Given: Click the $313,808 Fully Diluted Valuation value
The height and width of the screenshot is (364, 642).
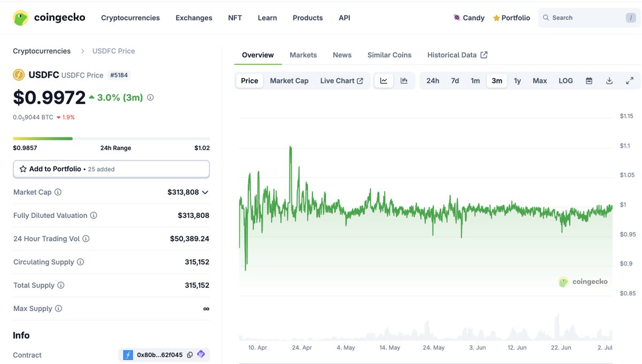Looking at the screenshot, I should [x=194, y=216].
